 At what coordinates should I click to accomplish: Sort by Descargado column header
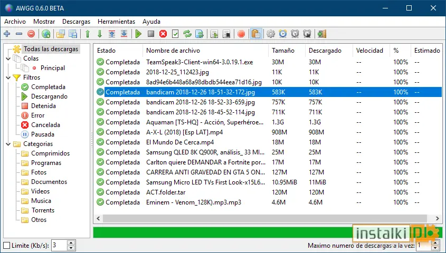329,51
